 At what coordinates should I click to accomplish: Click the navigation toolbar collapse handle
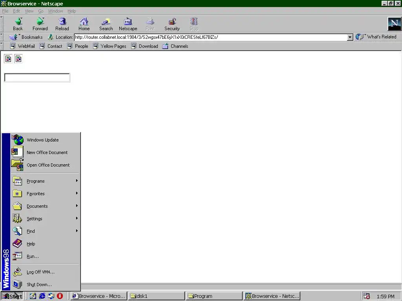(2, 24)
